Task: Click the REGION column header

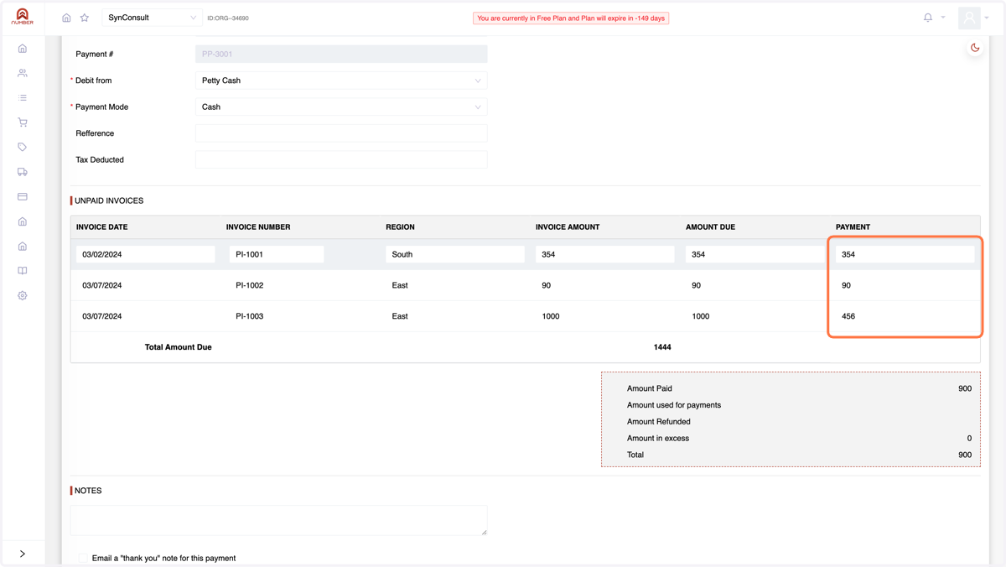Action: [x=400, y=227]
